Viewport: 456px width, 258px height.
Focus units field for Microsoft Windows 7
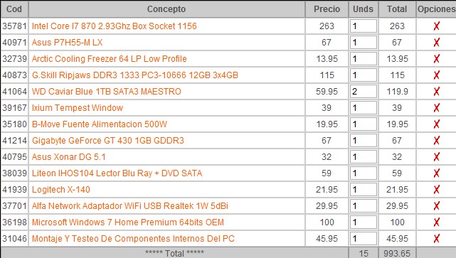tap(364, 222)
